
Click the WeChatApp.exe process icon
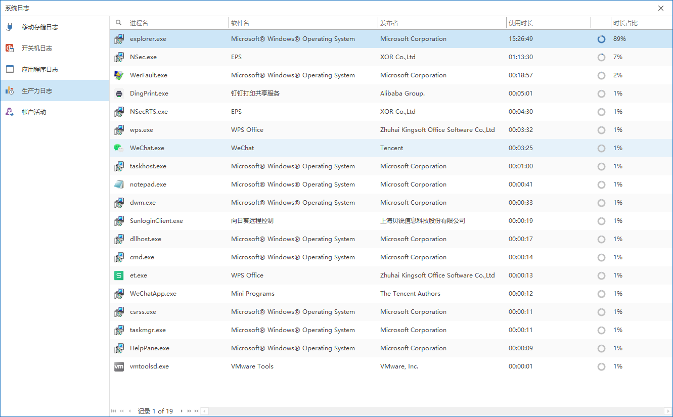119,294
